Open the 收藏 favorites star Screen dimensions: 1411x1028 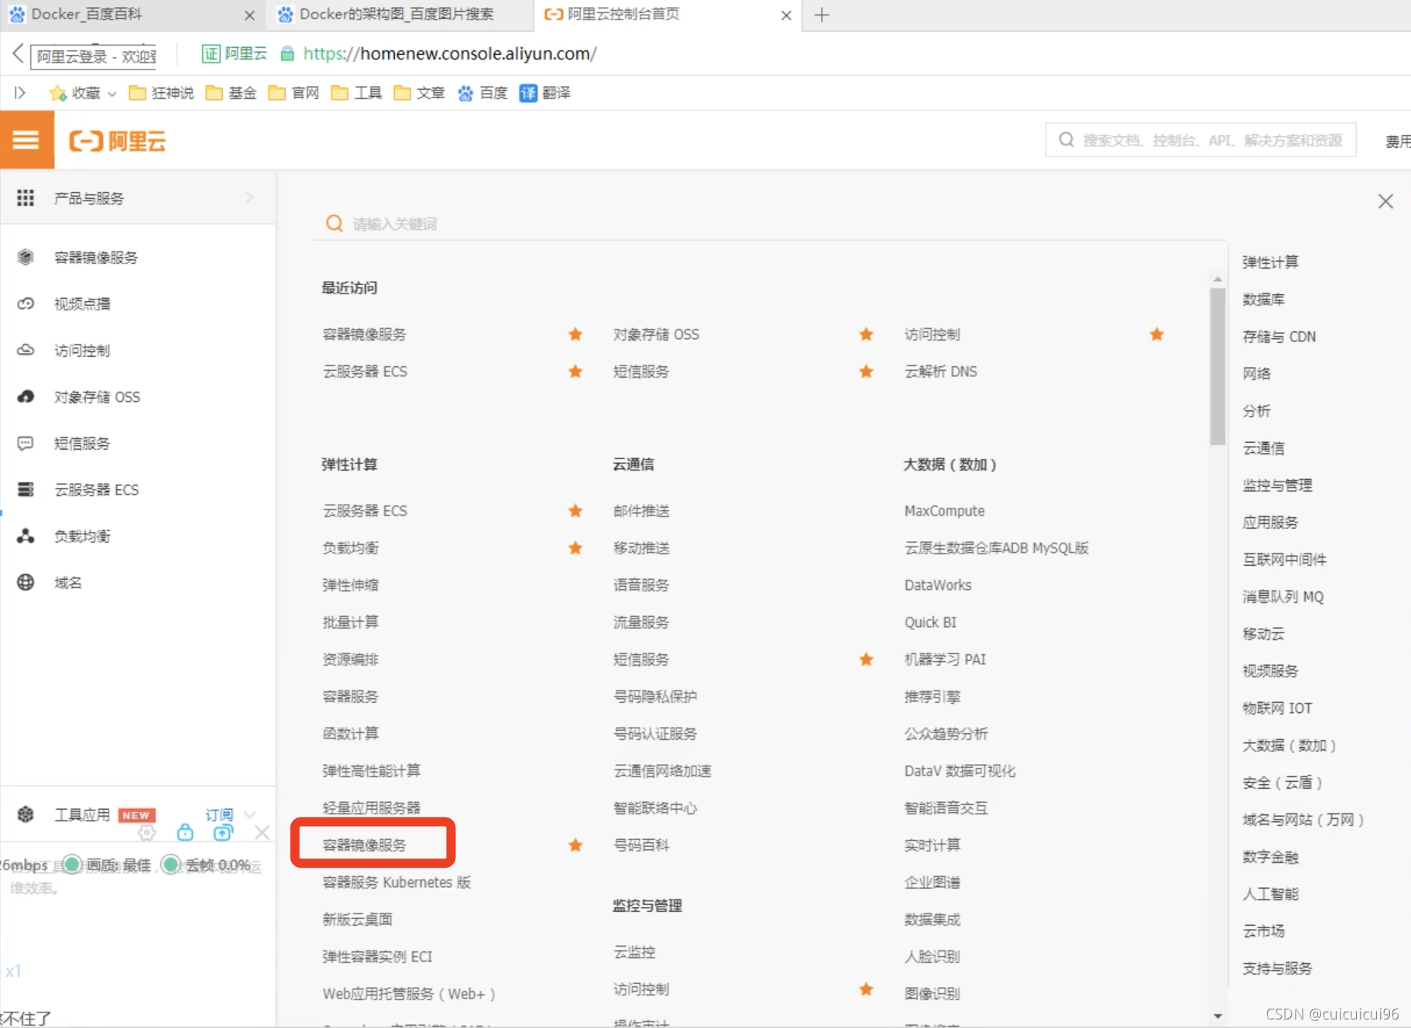(57, 93)
